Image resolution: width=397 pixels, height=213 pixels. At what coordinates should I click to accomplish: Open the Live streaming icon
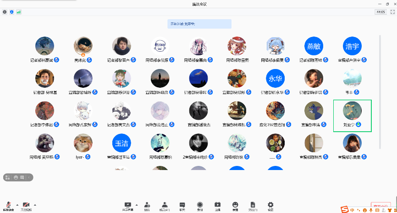tap(218, 205)
